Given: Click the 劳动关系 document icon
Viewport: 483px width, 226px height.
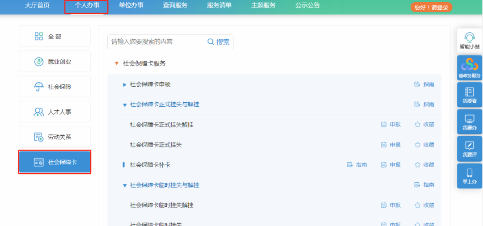Looking at the screenshot, I should click(39, 137).
